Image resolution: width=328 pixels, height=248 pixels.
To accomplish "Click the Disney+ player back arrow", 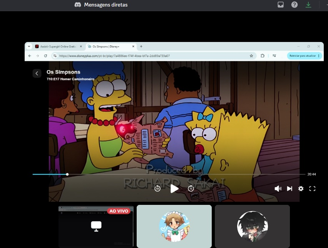I will pos(37,74).
